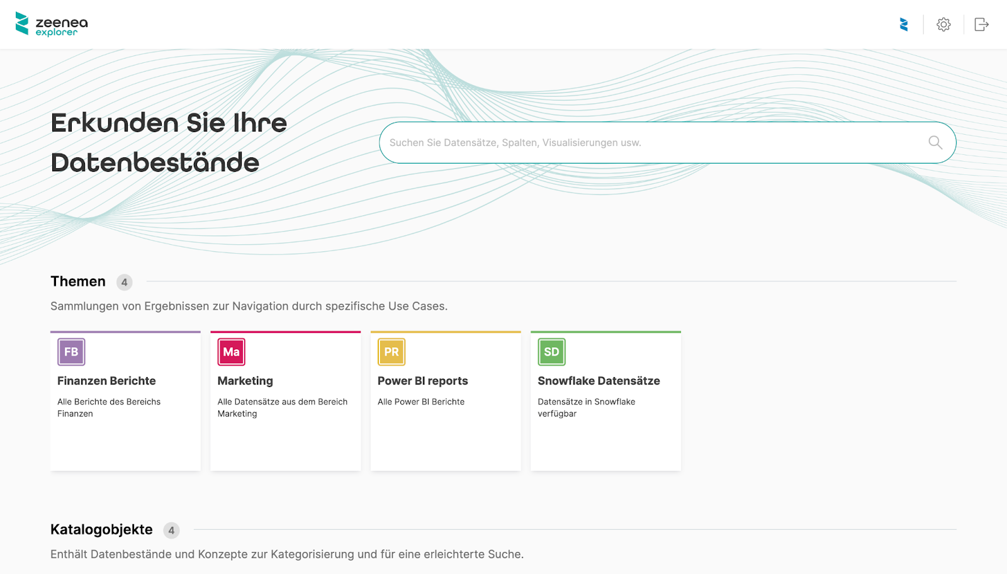The width and height of the screenshot is (1007, 574).
Task: Click the Katalogobjekte count badge
Action: tap(171, 530)
